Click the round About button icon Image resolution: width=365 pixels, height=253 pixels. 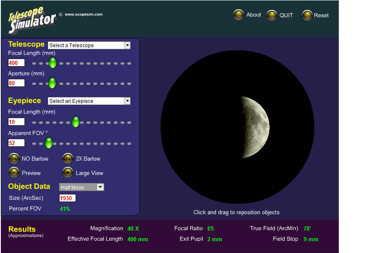tap(238, 15)
